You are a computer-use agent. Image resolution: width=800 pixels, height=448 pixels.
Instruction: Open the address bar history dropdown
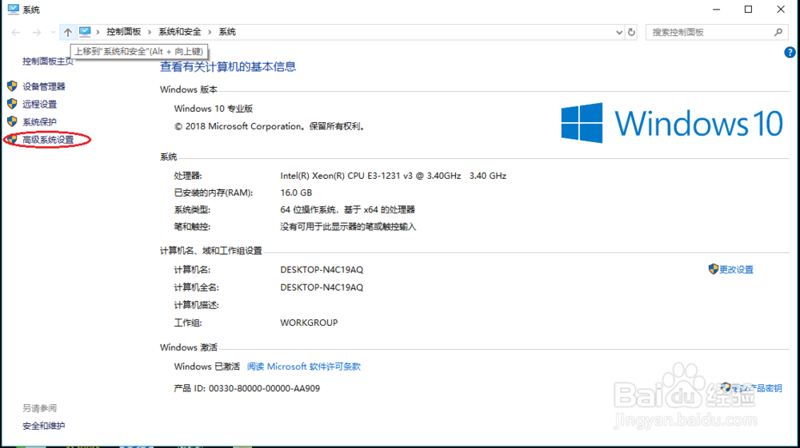pos(619,32)
